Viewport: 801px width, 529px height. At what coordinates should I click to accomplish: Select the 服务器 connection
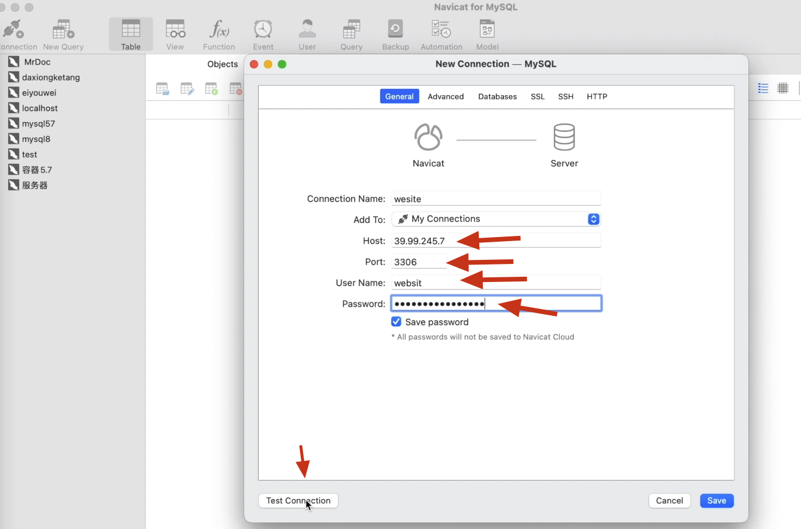pyautogui.click(x=28, y=185)
